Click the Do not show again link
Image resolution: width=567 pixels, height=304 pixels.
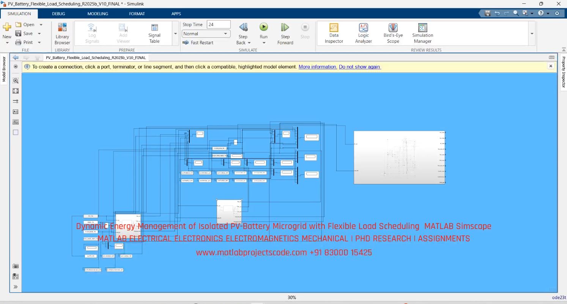point(359,67)
